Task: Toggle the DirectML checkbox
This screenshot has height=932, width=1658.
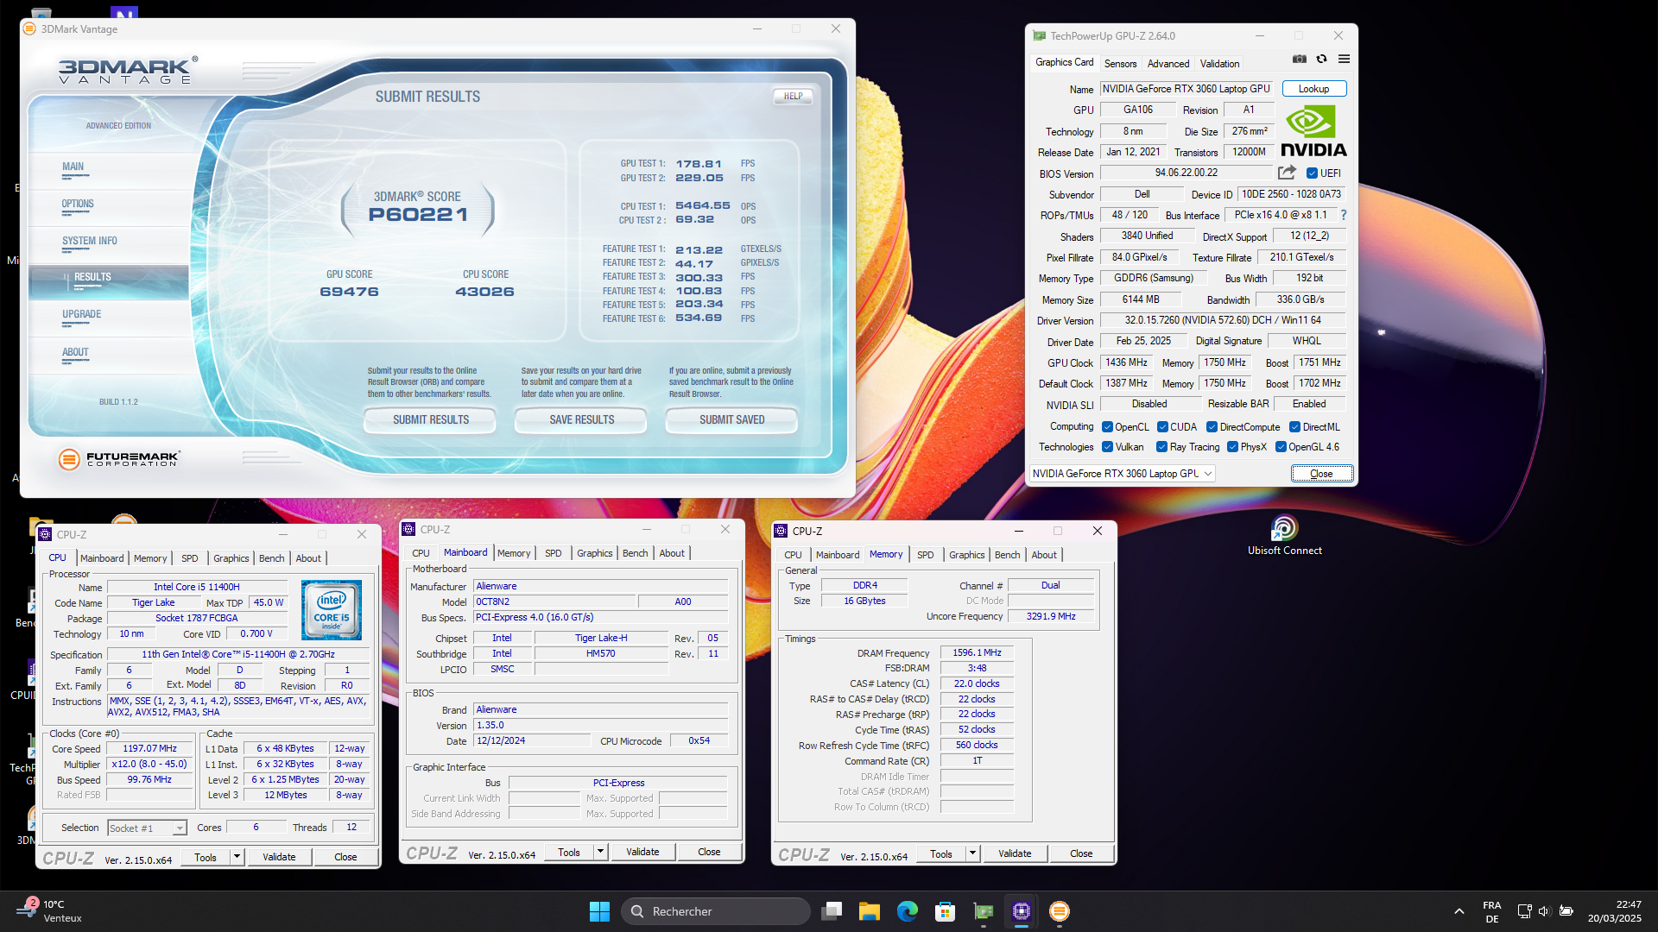Action: (1295, 427)
